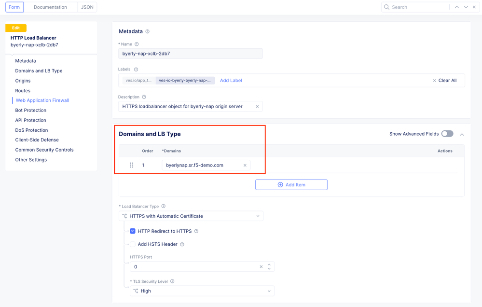Clear the byerlynap.sr.f5-demo.com domain field
This screenshot has height=307, width=482.
point(245,166)
